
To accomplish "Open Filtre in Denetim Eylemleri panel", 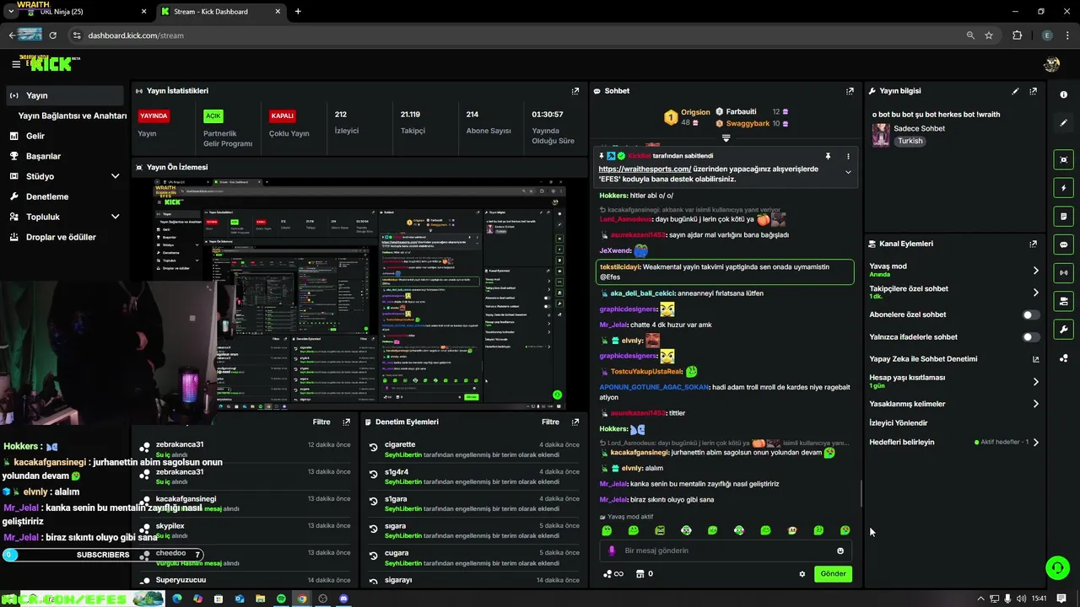I will pyautogui.click(x=550, y=422).
